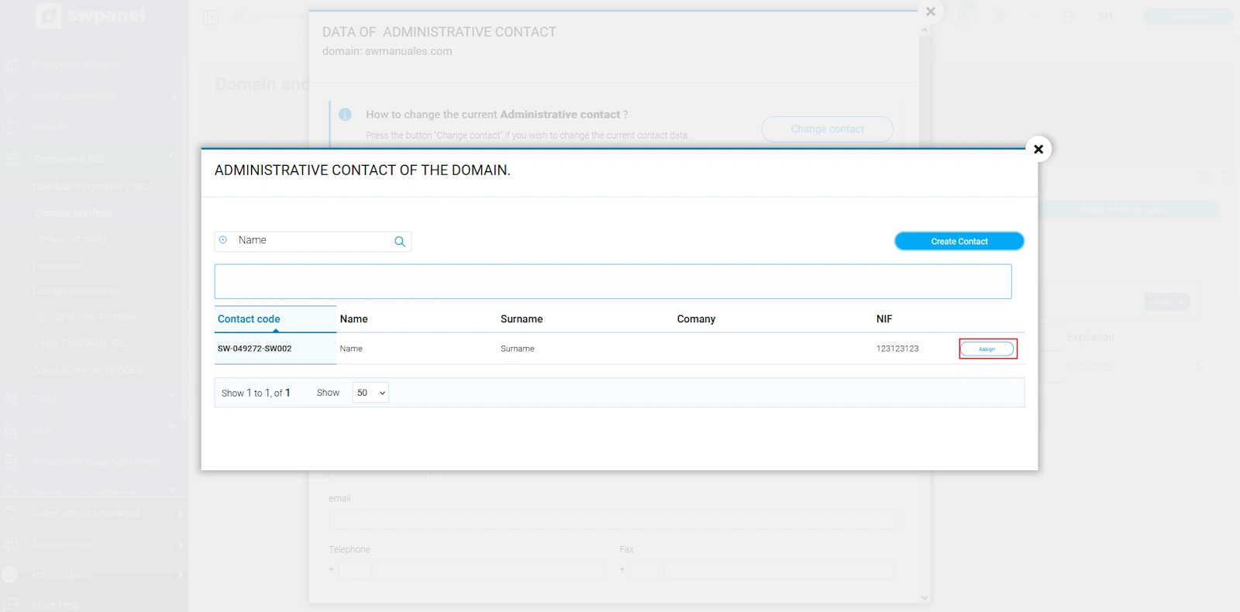Click the Change contact button

pyautogui.click(x=827, y=129)
